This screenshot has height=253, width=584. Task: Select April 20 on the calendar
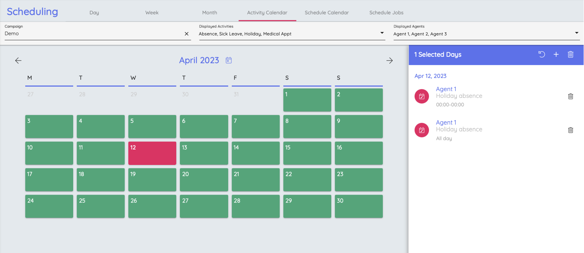click(204, 180)
